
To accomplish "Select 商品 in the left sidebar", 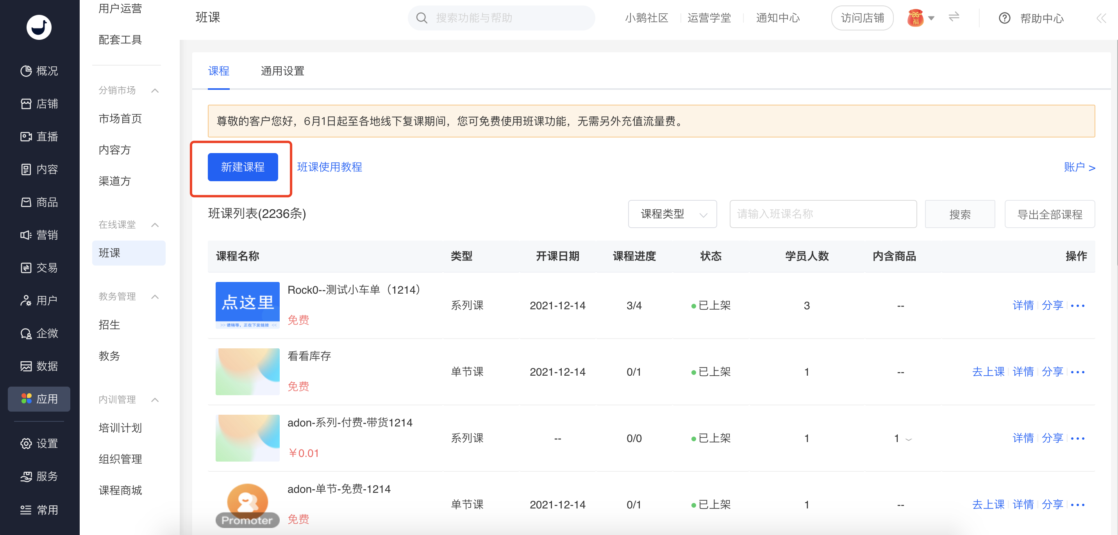I will (x=39, y=202).
